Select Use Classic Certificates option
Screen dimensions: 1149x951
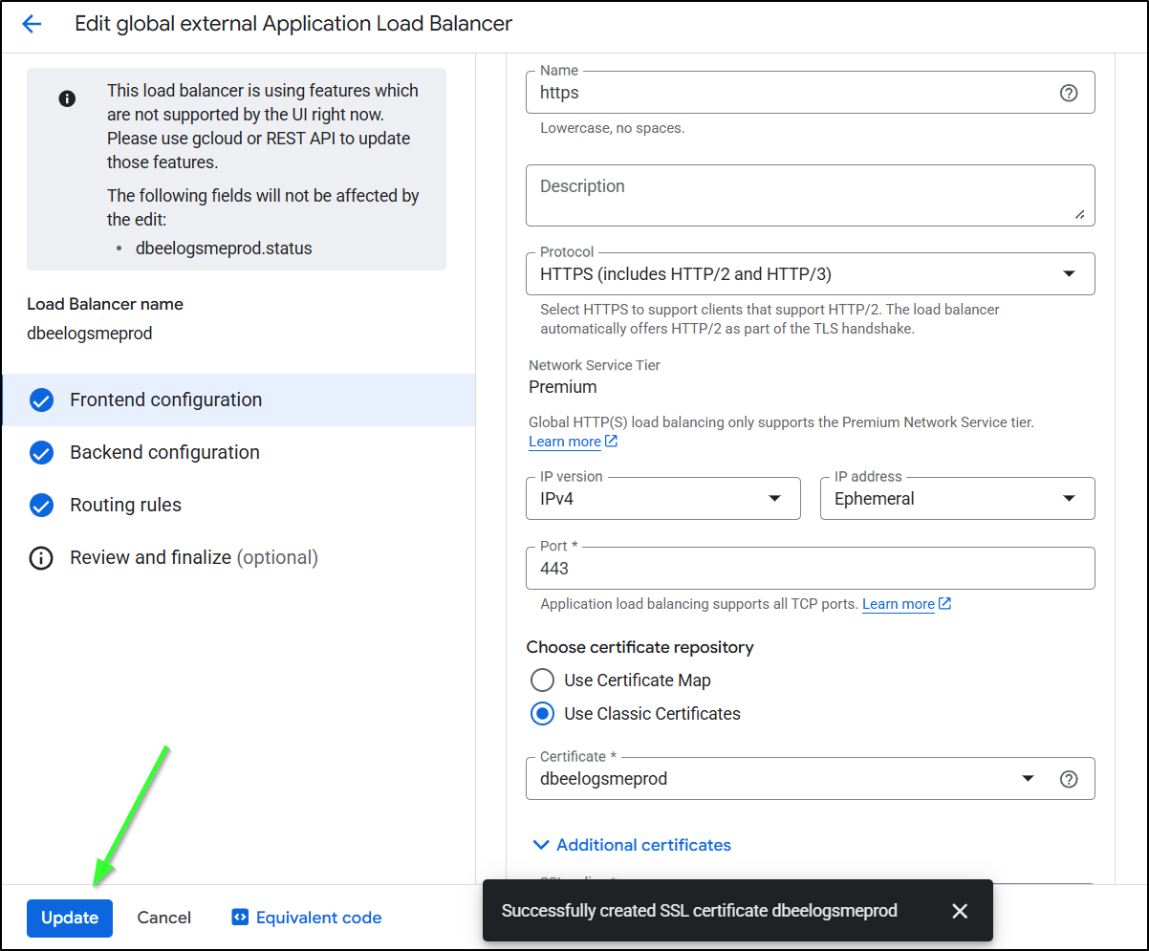[x=542, y=714]
